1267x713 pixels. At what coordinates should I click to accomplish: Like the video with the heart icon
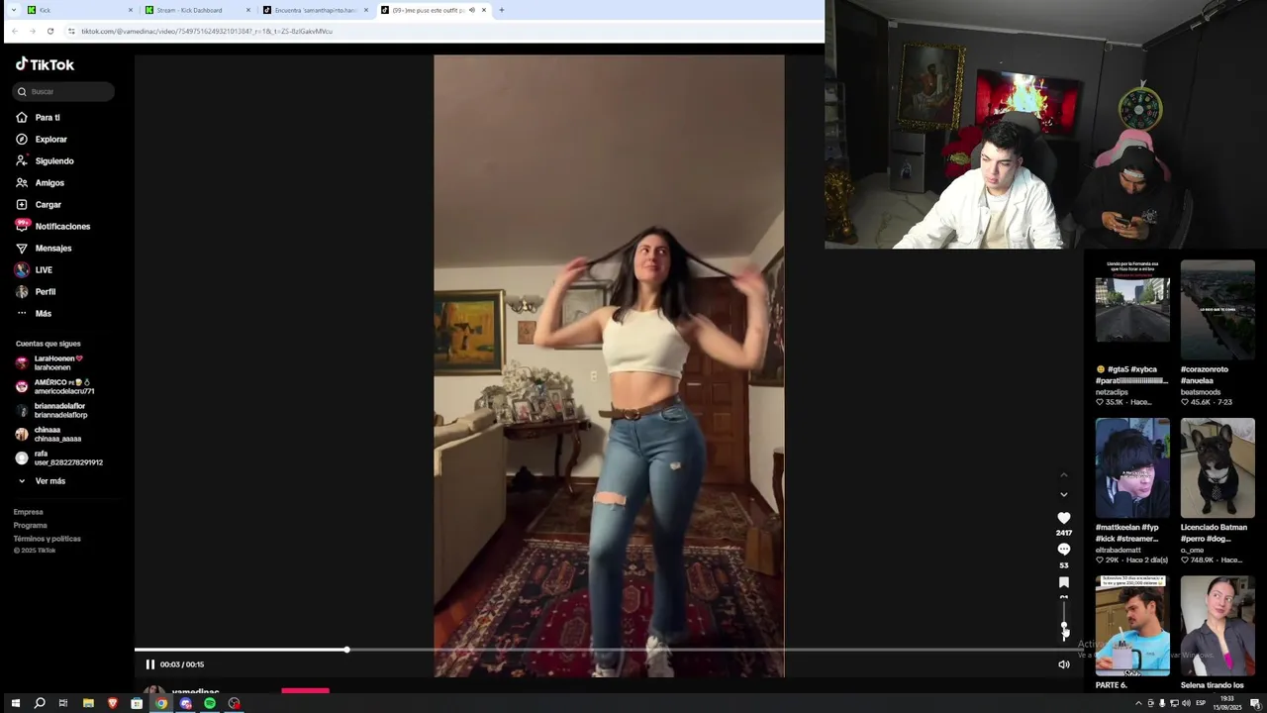pyautogui.click(x=1064, y=518)
